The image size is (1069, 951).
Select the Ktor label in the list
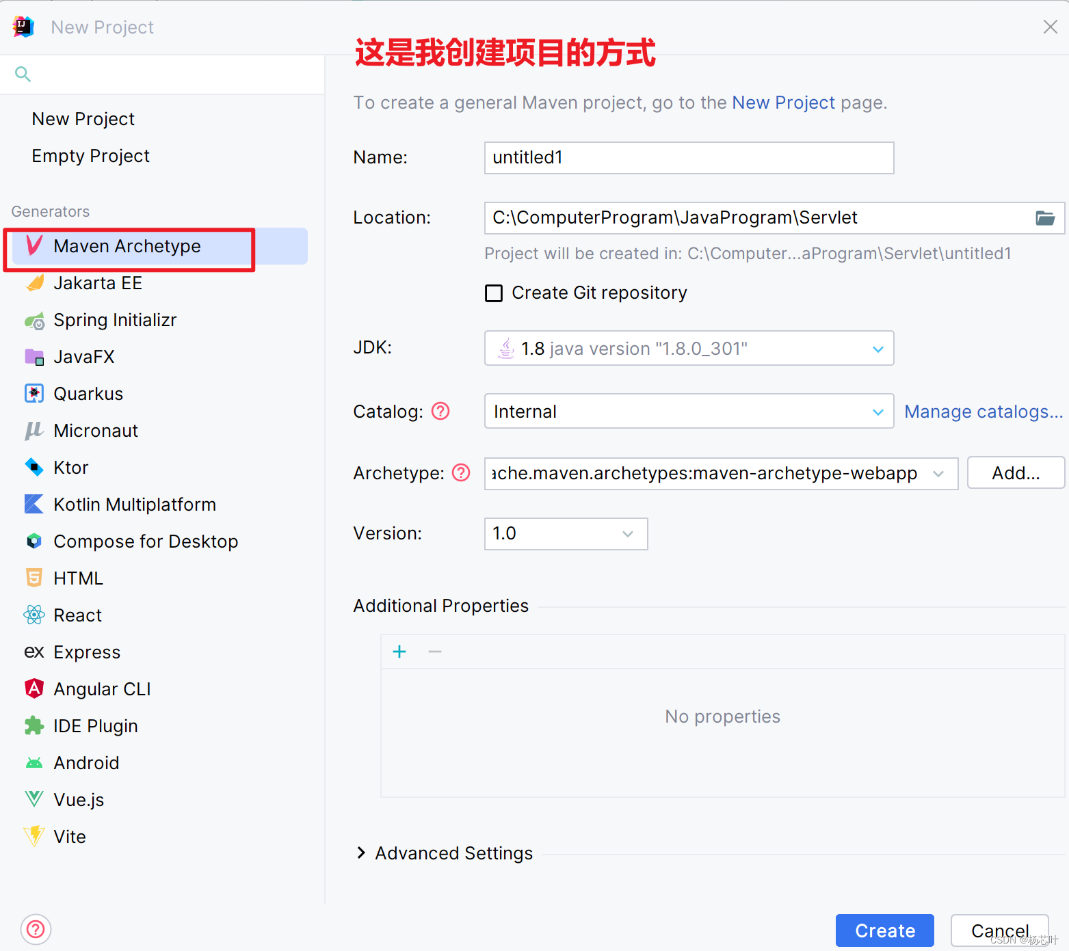71,468
